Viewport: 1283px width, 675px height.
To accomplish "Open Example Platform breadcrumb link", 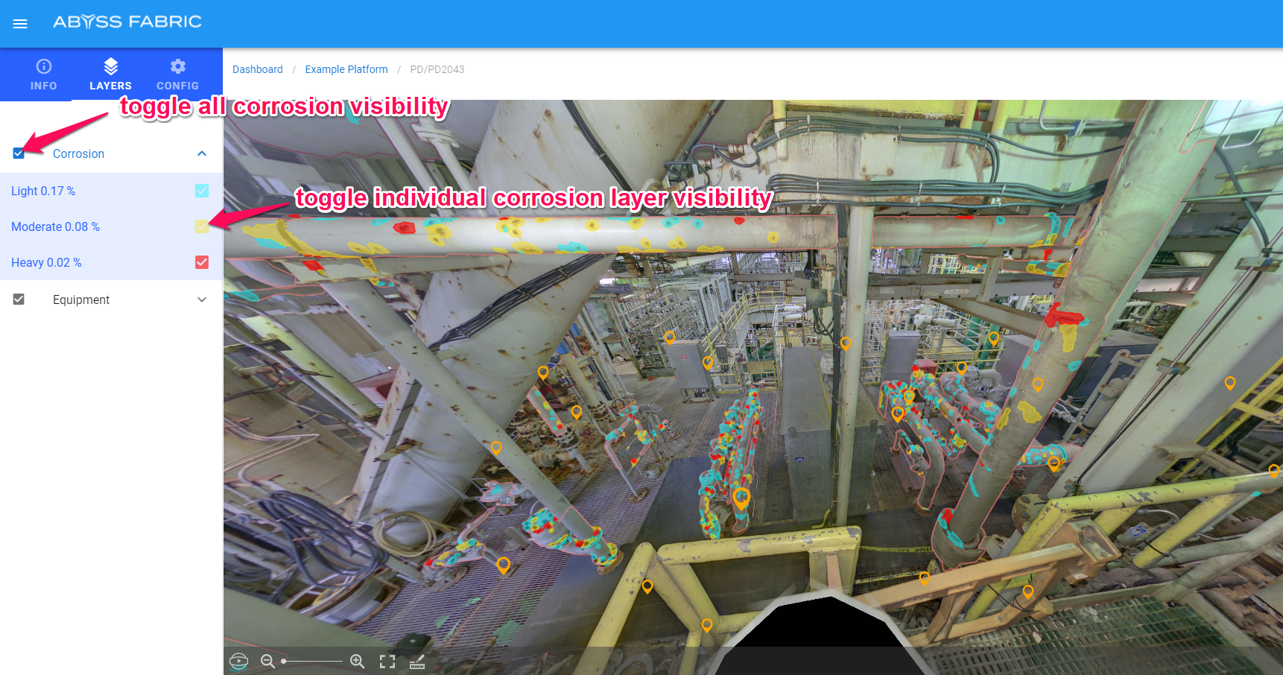I will click(346, 69).
